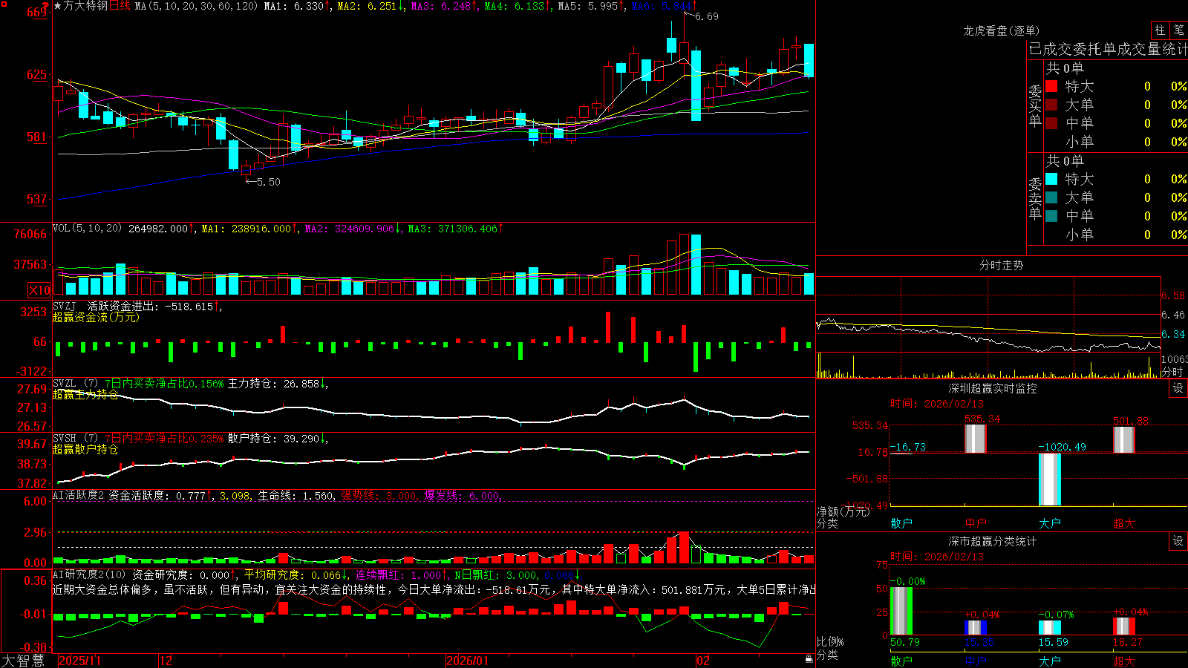Click the 超赢资金流(万元) label

coord(96,317)
